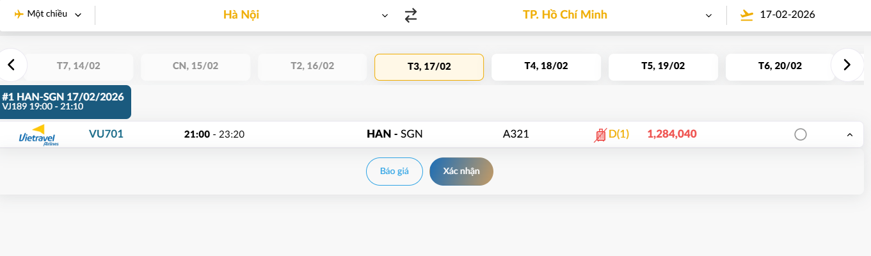Select the VU701 flight radio button
This screenshot has height=256, width=871.
(800, 134)
